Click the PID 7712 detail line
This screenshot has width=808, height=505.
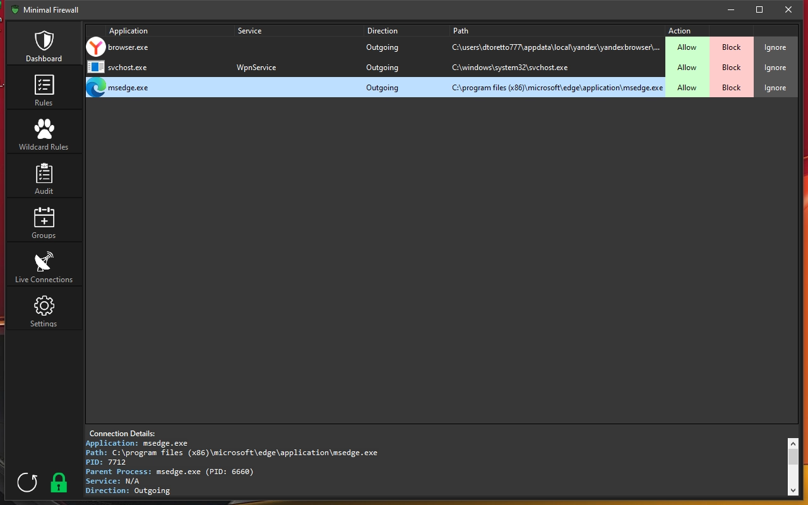pyautogui.click(x=106, y=462)
